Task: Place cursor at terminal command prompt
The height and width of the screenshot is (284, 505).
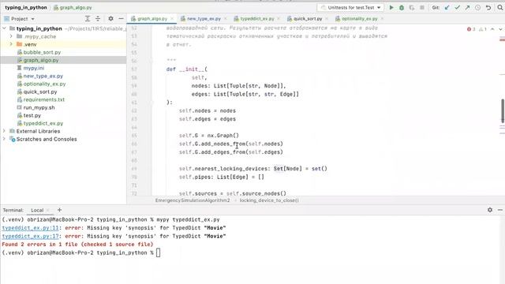Action: (158, 252)
